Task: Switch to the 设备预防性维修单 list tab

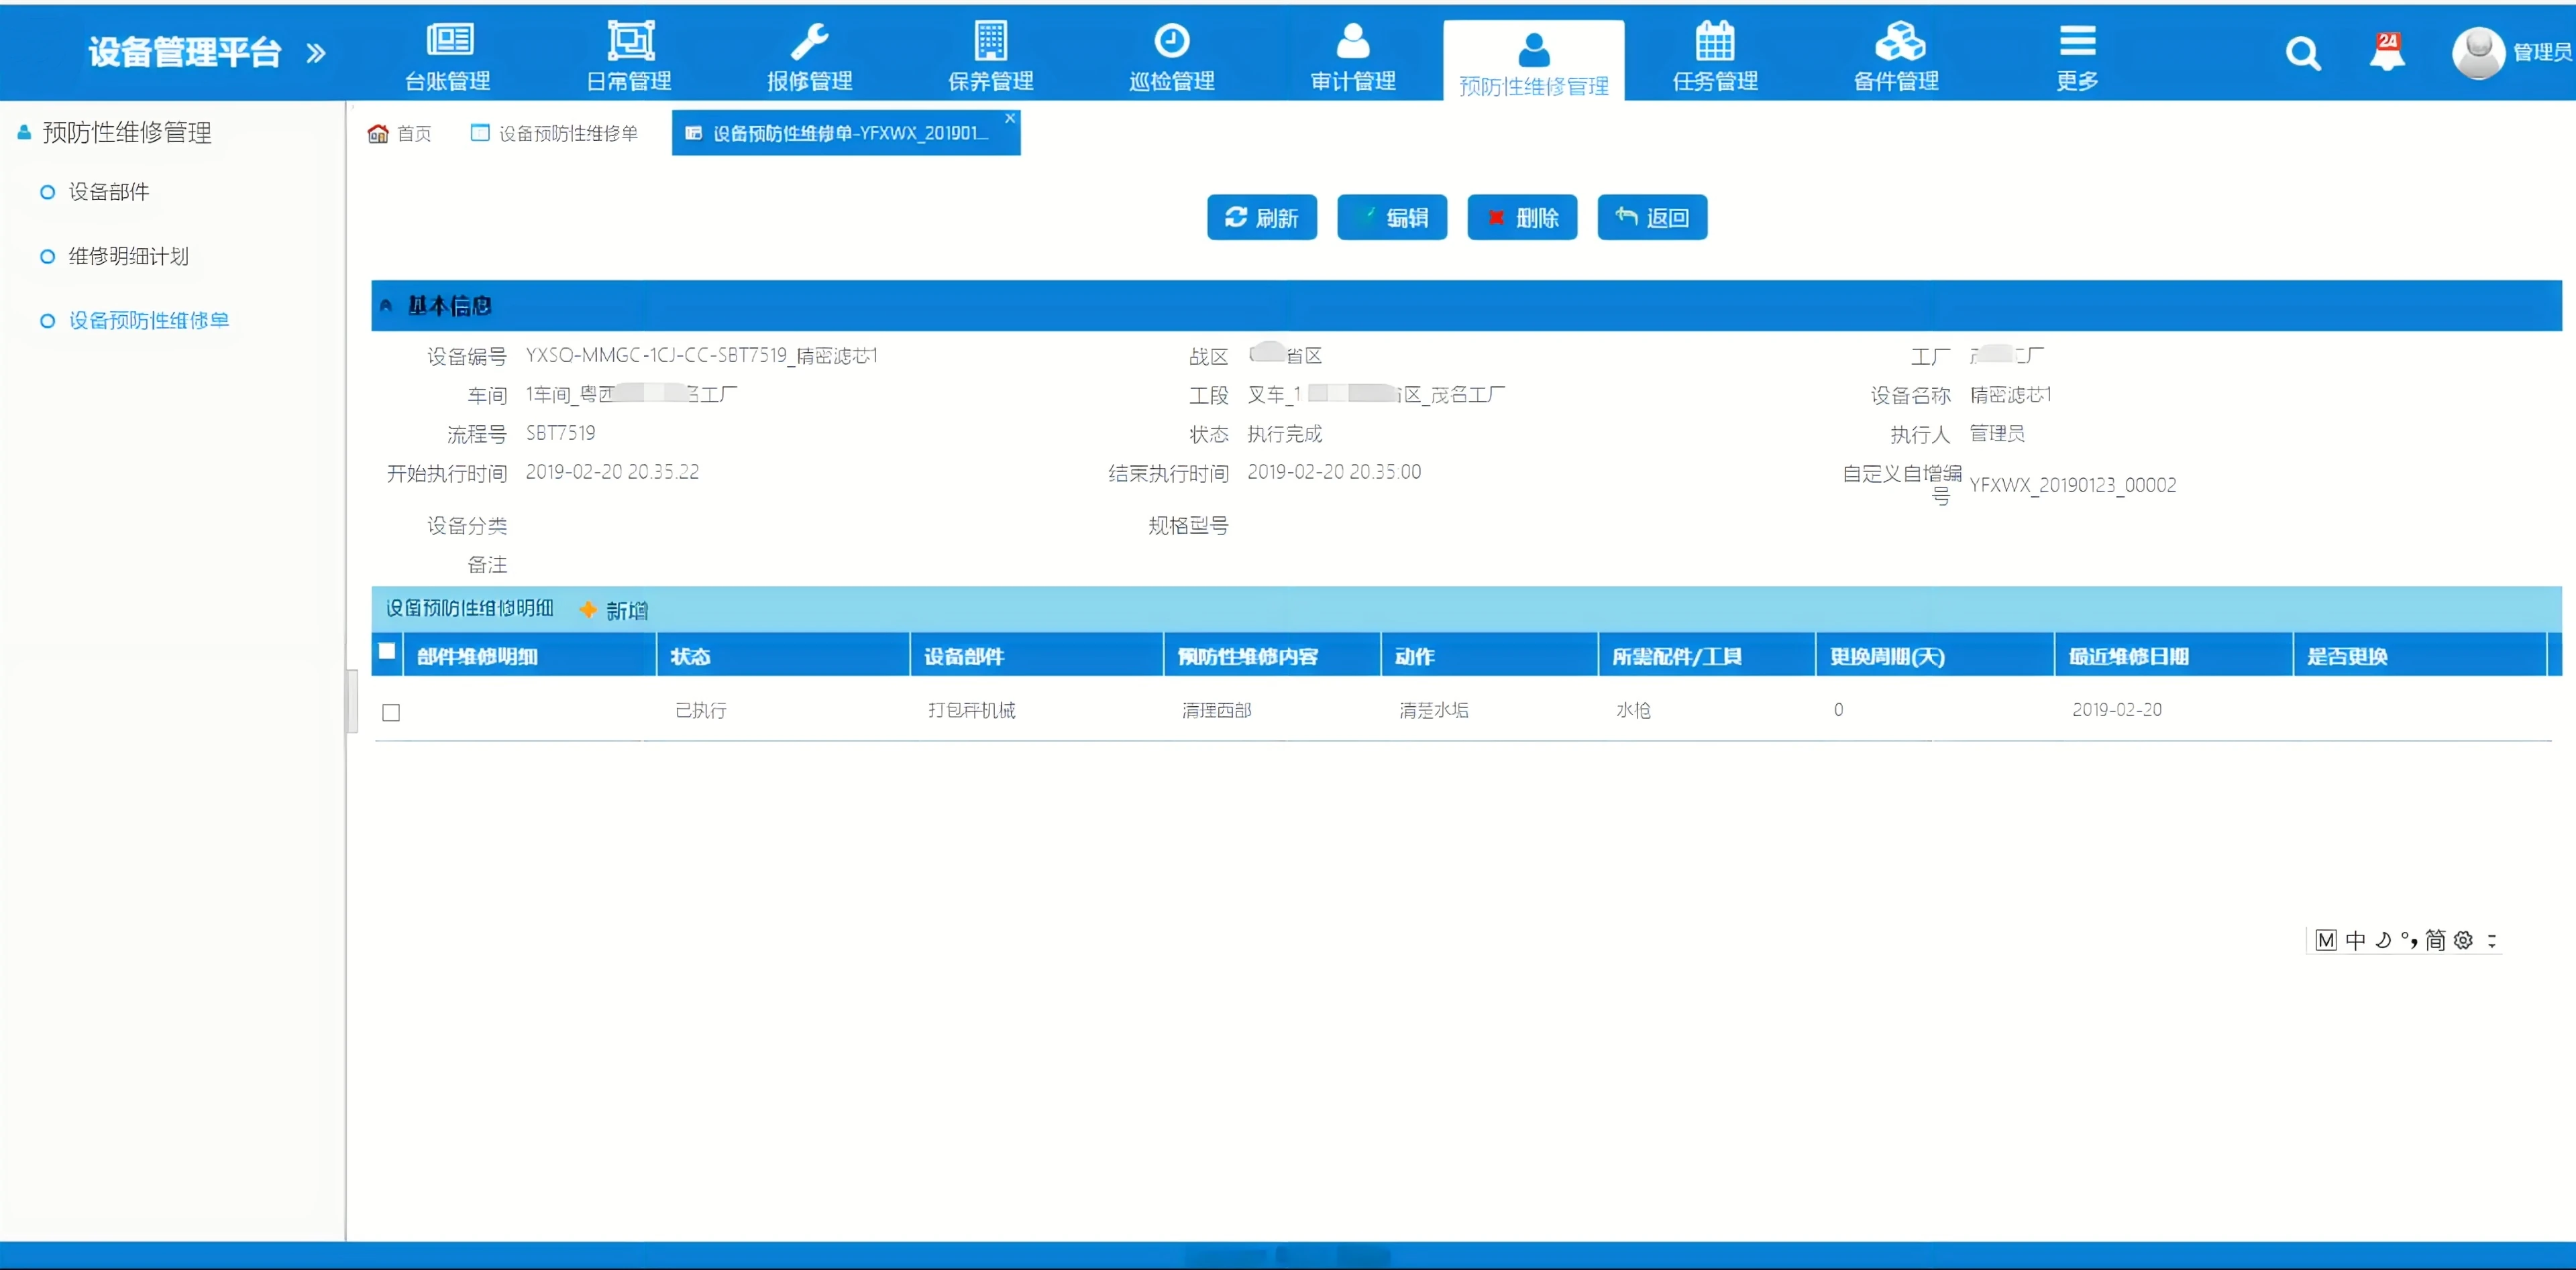Action: coord(555,133)
